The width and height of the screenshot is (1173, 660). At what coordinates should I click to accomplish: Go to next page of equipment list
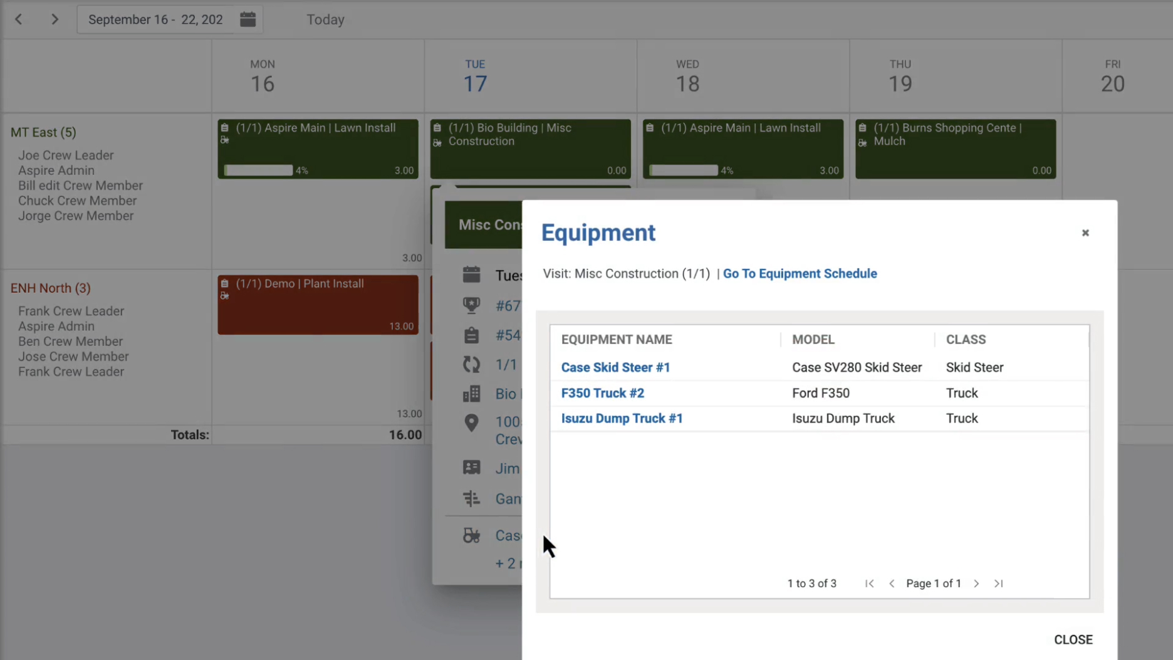[x=976, y=584]
